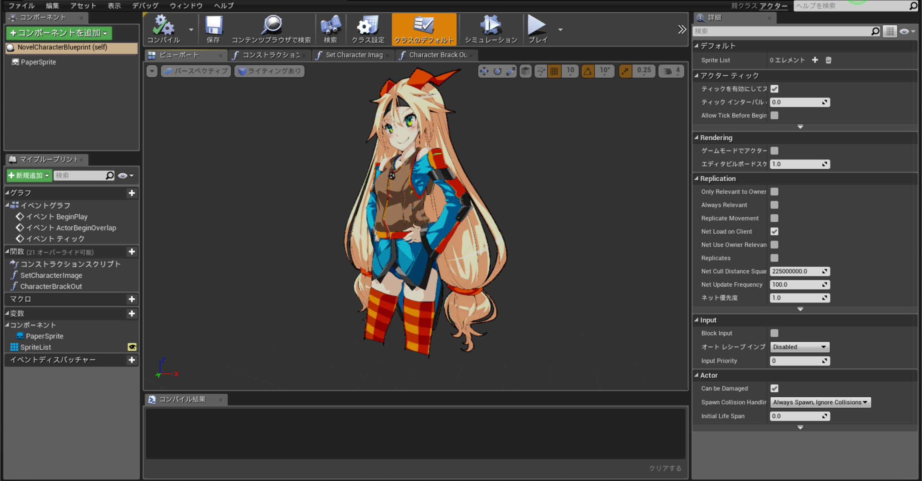Enable the Allow Tick Before Begin checkbox

pyautogui.click(x=774, y=115)
